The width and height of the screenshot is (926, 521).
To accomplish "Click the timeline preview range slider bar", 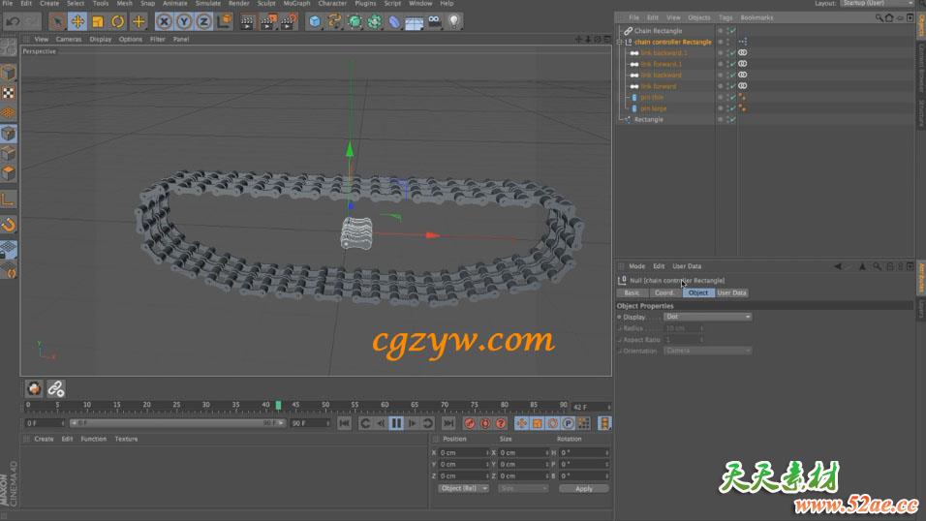I will pos(177,423).
